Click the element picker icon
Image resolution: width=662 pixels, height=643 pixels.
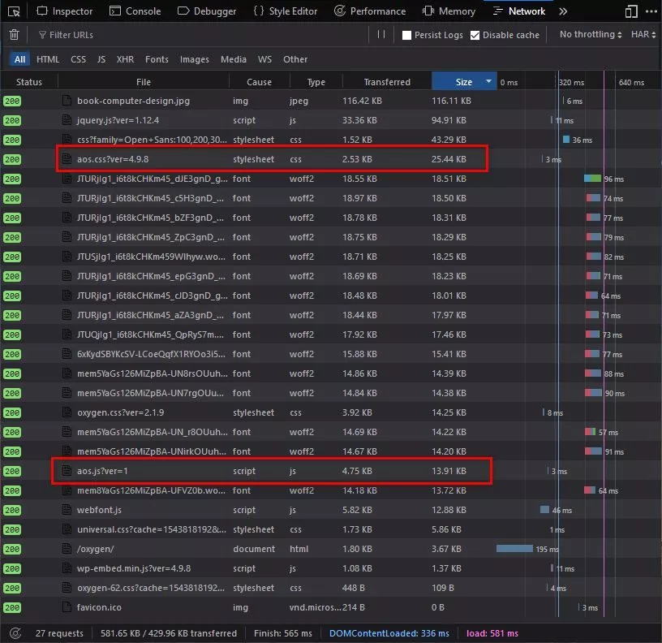point(11,11)
